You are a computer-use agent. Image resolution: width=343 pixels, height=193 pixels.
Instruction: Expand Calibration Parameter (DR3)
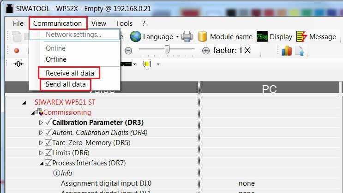pyautogui.click(x=41, y=123)
